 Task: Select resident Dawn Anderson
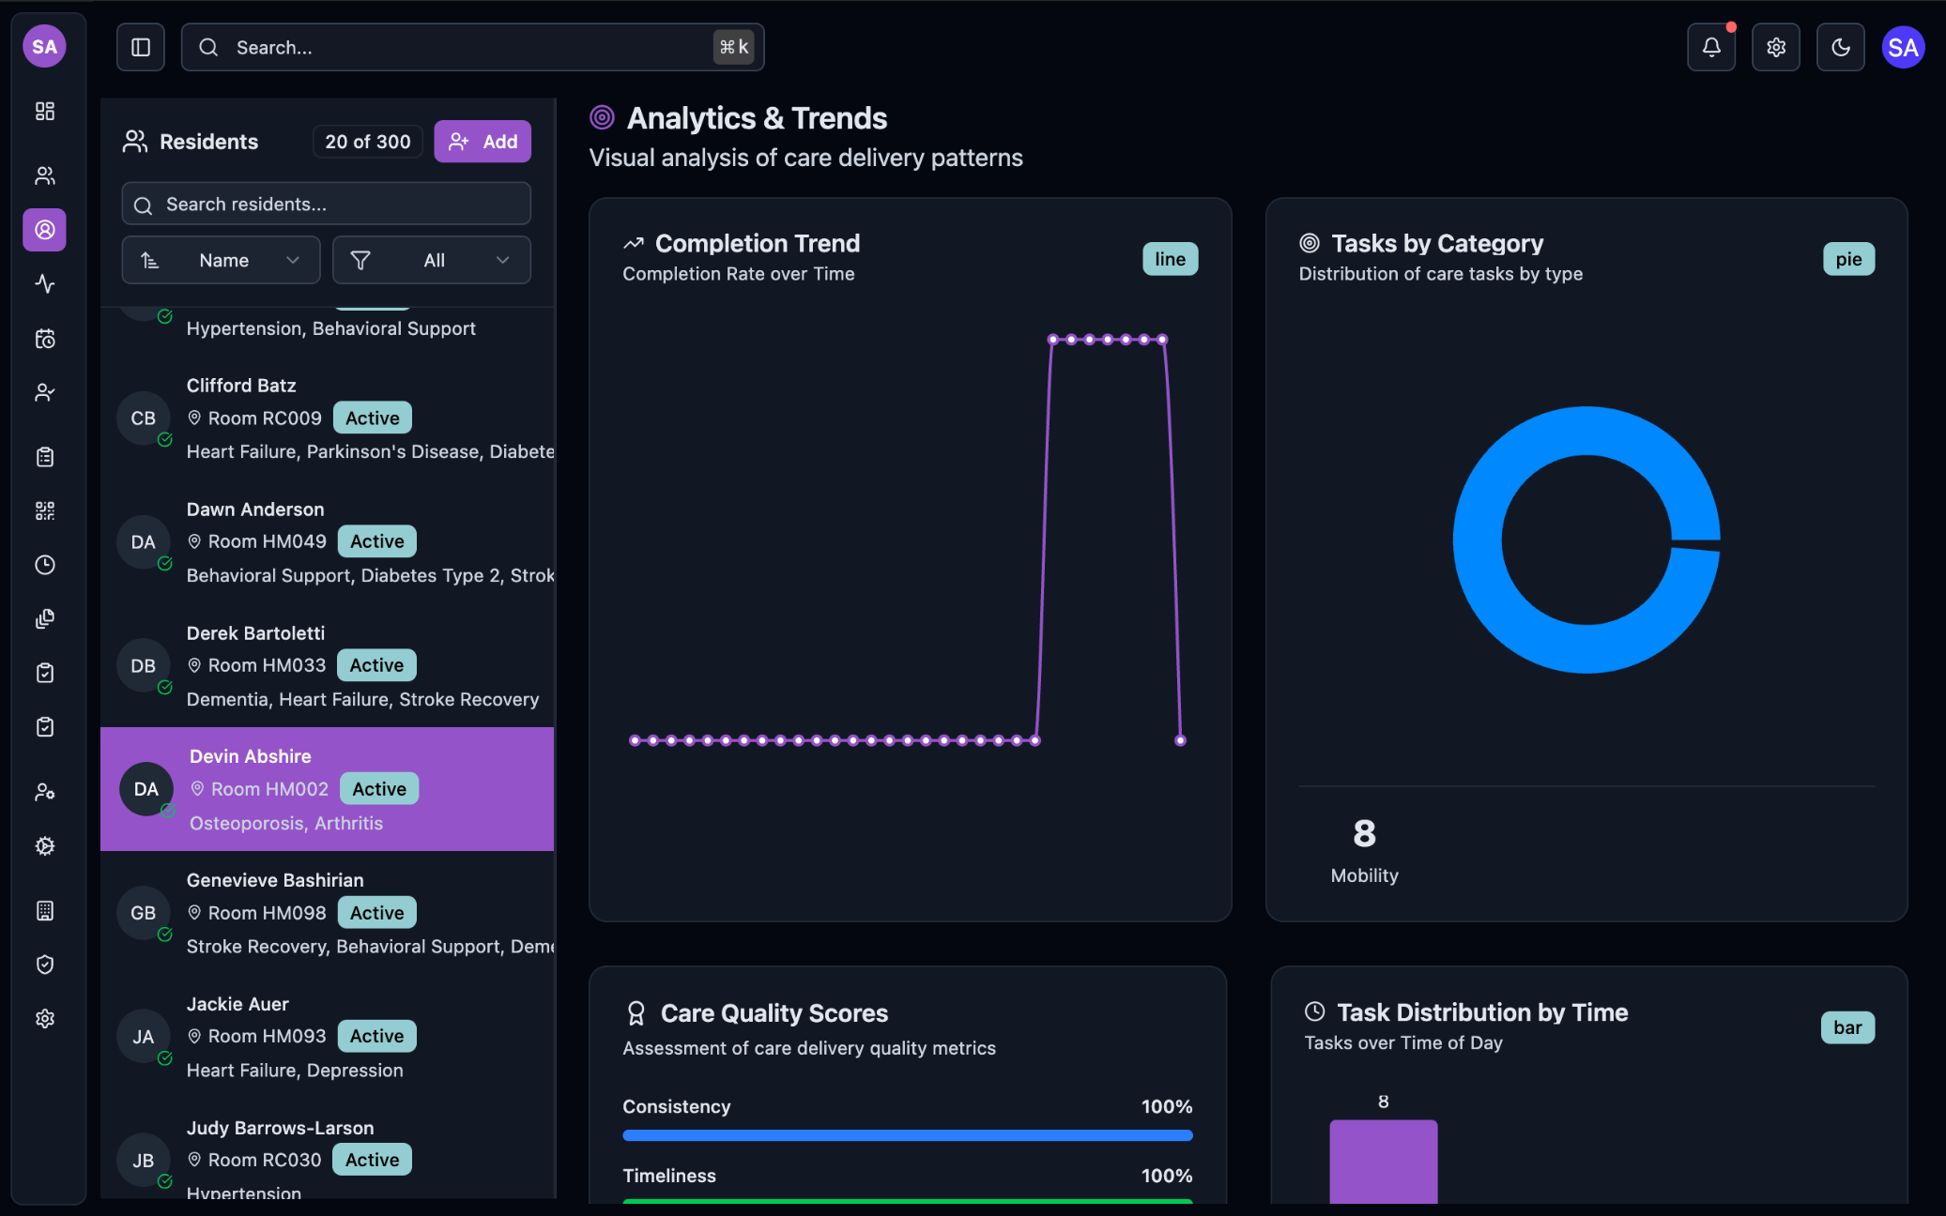click(328, 541)
